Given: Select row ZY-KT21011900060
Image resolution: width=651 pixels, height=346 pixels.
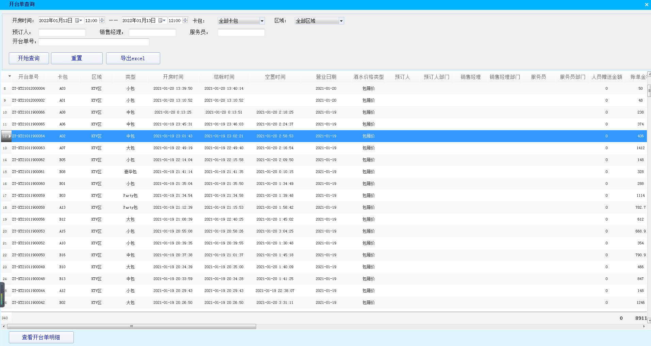Looking at the screenshot, I should coord(324,184).
